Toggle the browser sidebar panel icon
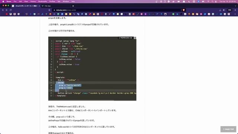This screenshot has width=238, height=134. tap(224, 10)
